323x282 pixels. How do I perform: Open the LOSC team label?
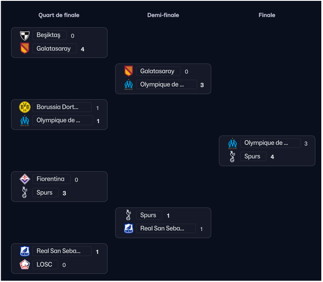click(x=45, y=265)
